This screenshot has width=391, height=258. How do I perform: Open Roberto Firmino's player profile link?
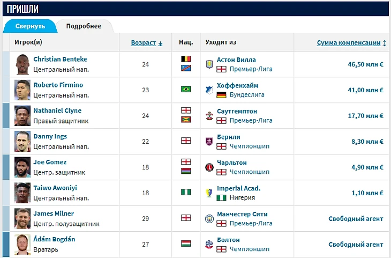58,85
